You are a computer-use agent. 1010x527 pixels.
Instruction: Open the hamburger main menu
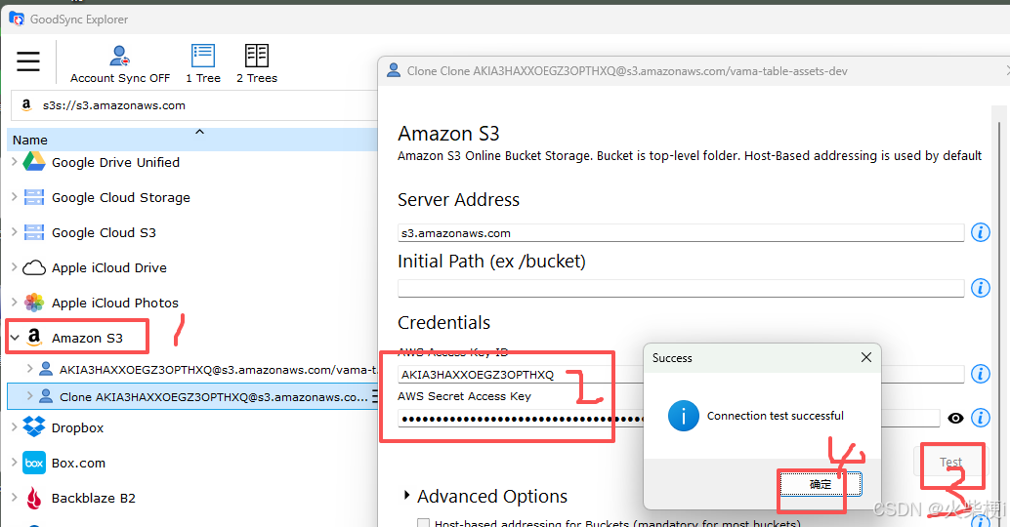coord(28,61)
